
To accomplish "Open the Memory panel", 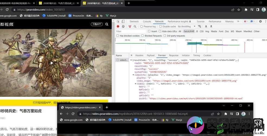I will click(229, 21).
